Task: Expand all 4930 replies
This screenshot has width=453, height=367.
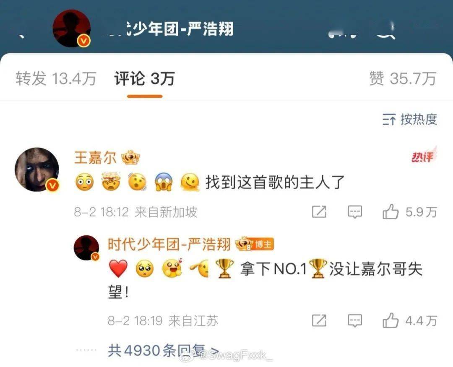Action: click(x=163, y=351)
